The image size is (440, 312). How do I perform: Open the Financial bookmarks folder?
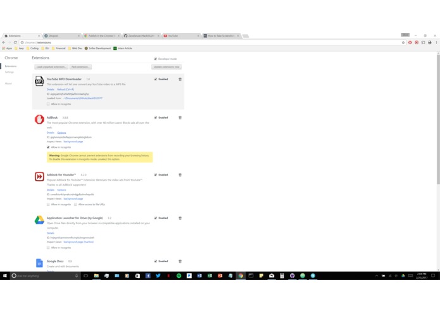pos(59,49)
